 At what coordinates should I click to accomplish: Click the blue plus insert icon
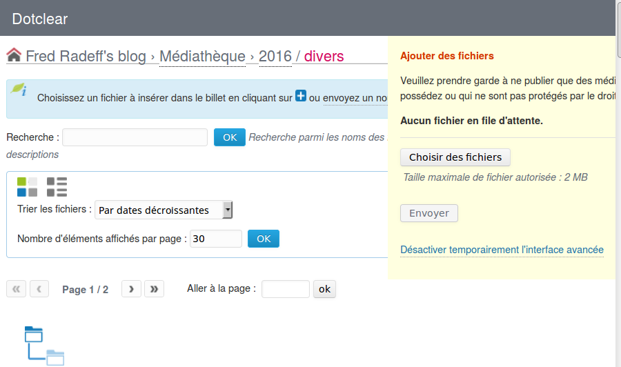click(x=301, y=96)
